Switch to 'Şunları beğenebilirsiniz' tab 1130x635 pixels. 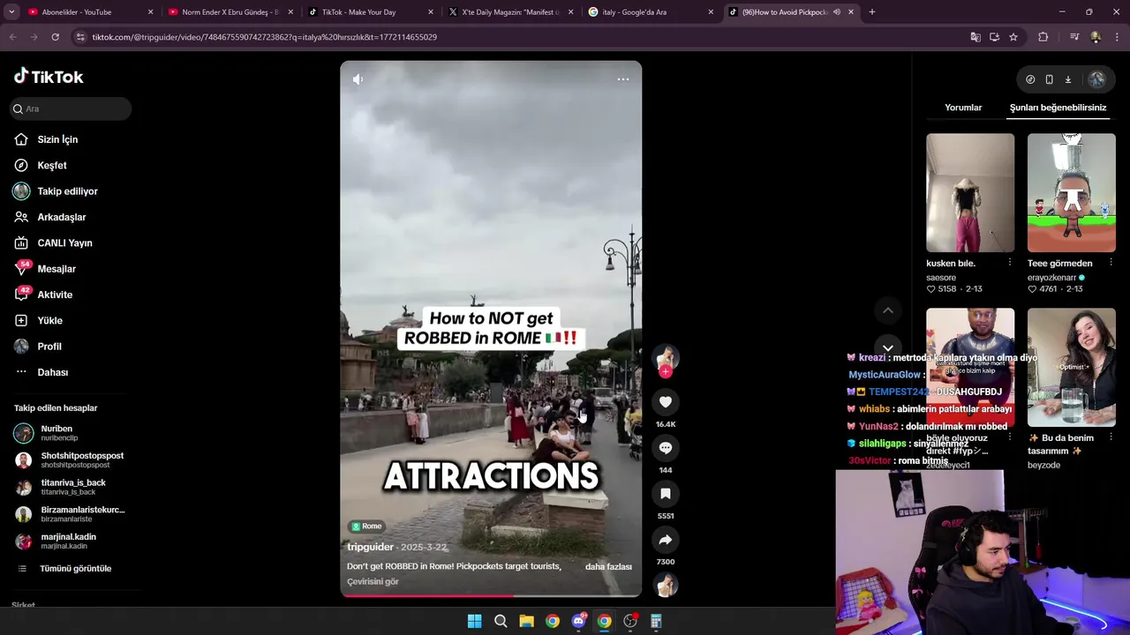point(1058,108)
